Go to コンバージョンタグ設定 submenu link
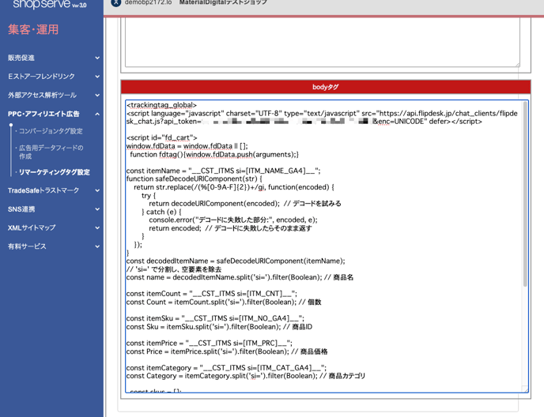 click(51, 131)
